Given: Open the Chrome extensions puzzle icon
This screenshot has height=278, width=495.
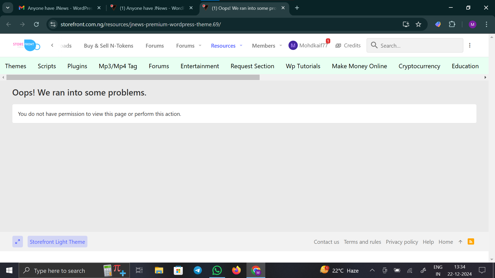Looking at the screenshot, I should (x=452, y=24).
